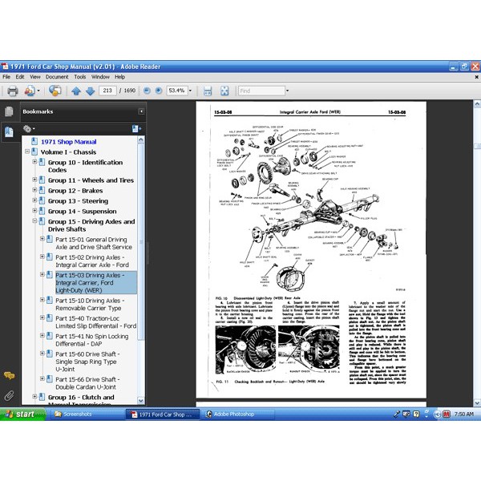The width and height of the screenshot is (481, 481).
Task: Open Group 13 - Steering bookmark
Action: coord(79,201)
